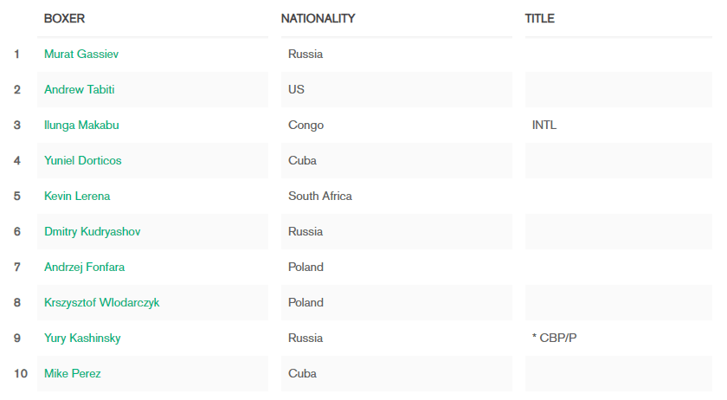727x400 pixels.
Task: Click the NATIONALITY column header
Action: 318,18
